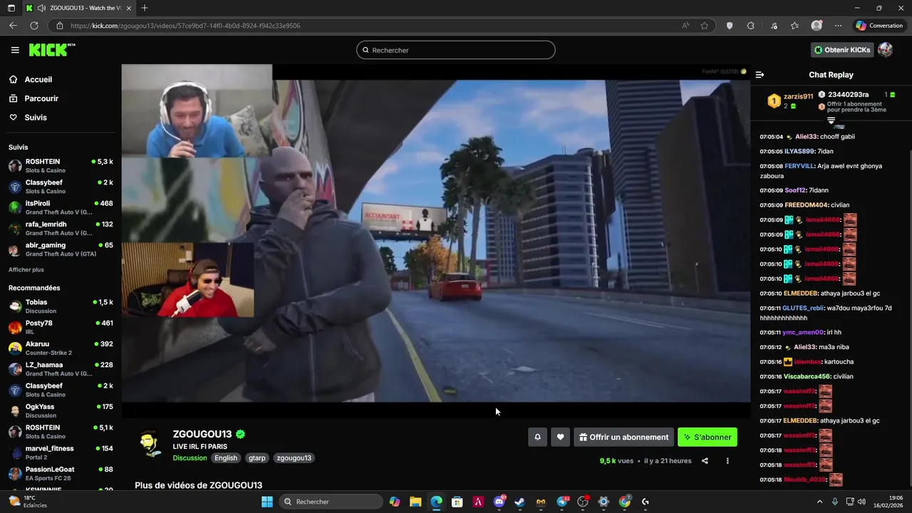
Task: Select the gtarp tag
Action: (257, 458)
